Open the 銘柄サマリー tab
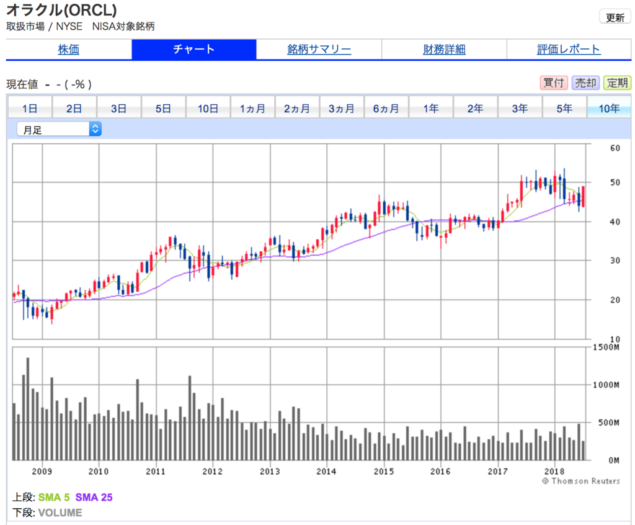The height and width of the screenshot is (525, 635). click(x=319, y=49)
